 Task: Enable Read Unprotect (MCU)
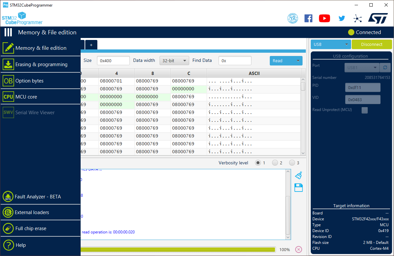364,110
